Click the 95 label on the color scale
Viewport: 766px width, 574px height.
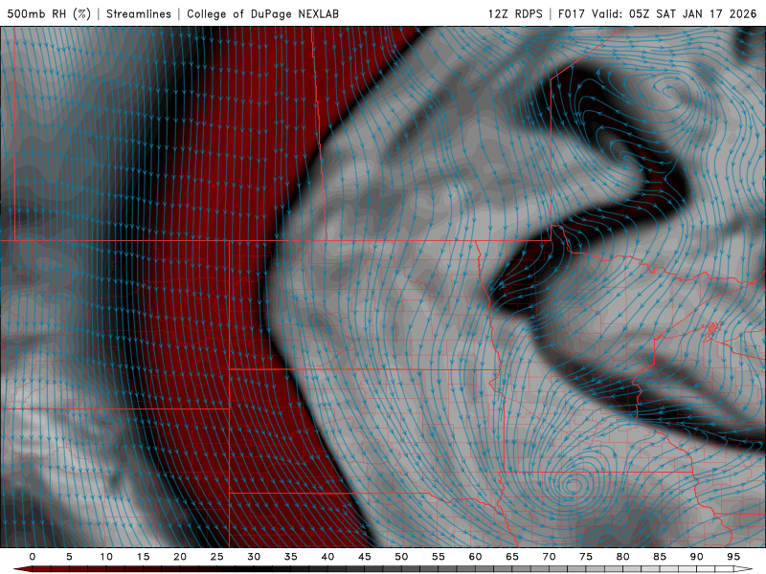[x=733, y=557]
